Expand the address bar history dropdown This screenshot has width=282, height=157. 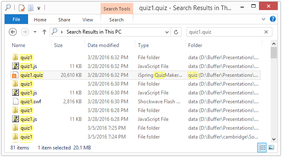(x=167, y=32)
